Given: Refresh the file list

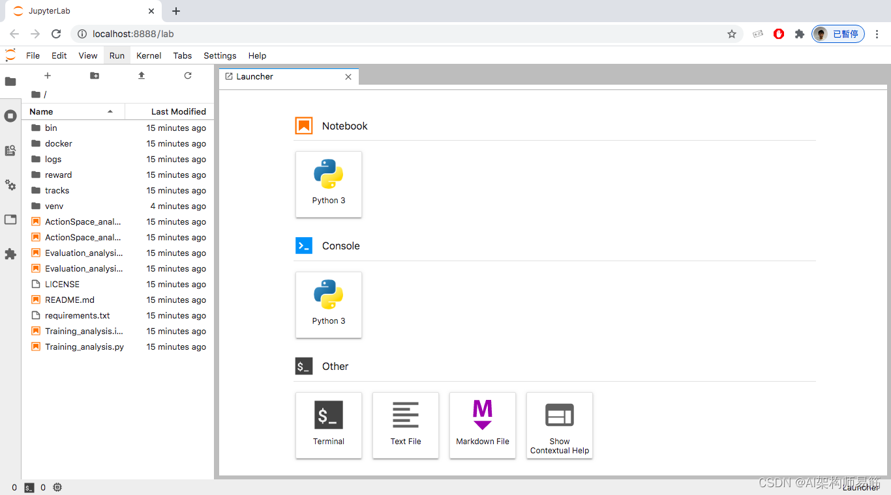Looking at the screenshot, I should (188, 76).
